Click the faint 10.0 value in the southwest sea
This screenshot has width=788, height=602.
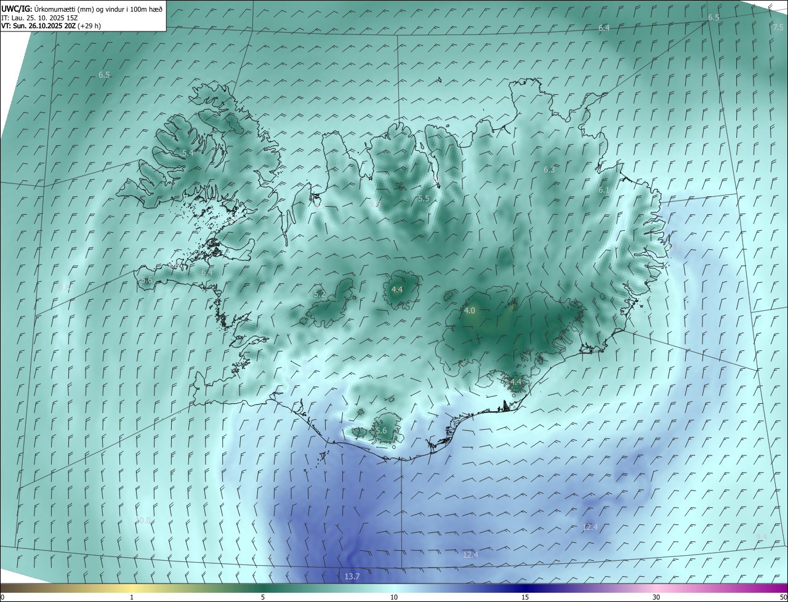coord(143,521)
